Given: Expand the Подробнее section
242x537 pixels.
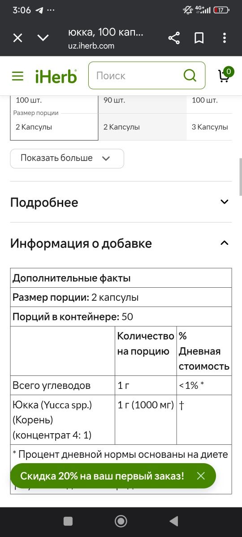Looking at the screenshot, I should click(121, 202).
